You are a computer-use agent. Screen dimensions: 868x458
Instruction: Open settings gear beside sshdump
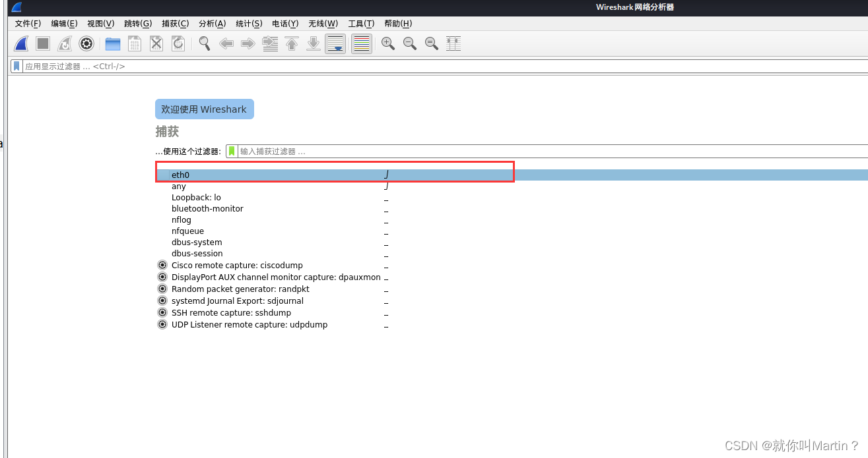tap(162, 312)
